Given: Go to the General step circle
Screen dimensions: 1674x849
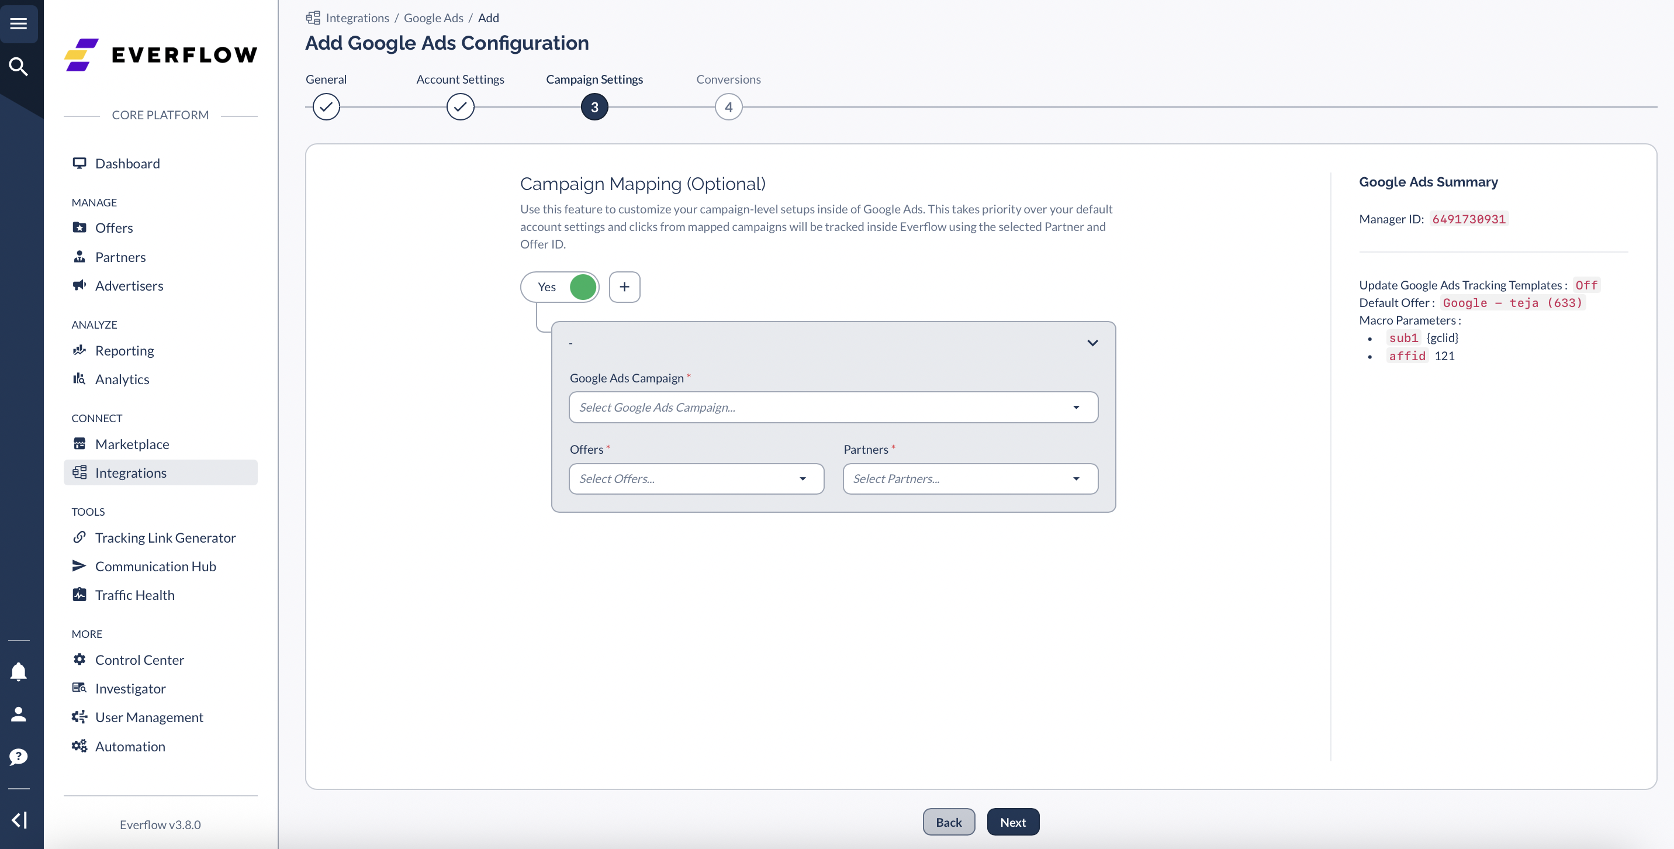Looking at the screenshot, I should coord(326,106).
